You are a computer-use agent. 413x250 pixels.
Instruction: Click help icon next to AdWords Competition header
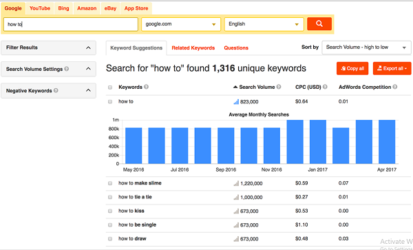(395, 87)
